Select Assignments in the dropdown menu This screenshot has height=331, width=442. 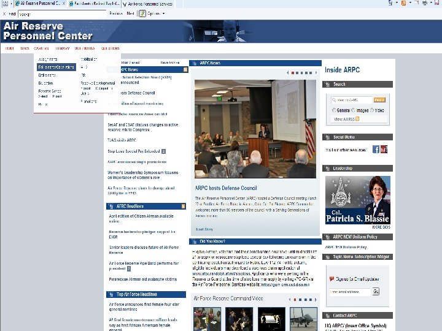[48, 59]
